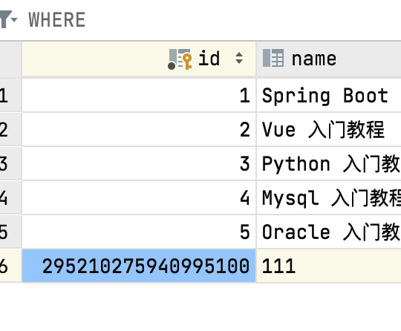
Task: Select the 'Spring Boot' name cell
Action: (x=329, y=95)
